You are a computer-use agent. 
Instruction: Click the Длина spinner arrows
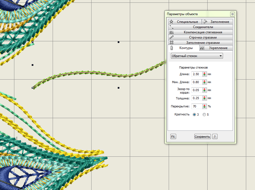204,74
